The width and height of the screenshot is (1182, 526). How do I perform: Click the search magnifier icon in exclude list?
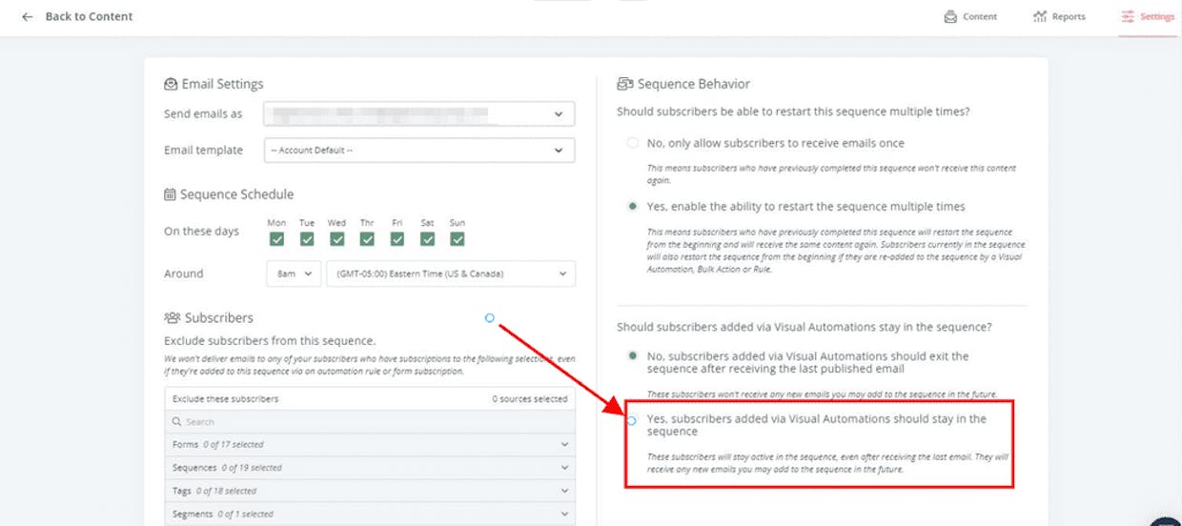(x=177, y=421)
